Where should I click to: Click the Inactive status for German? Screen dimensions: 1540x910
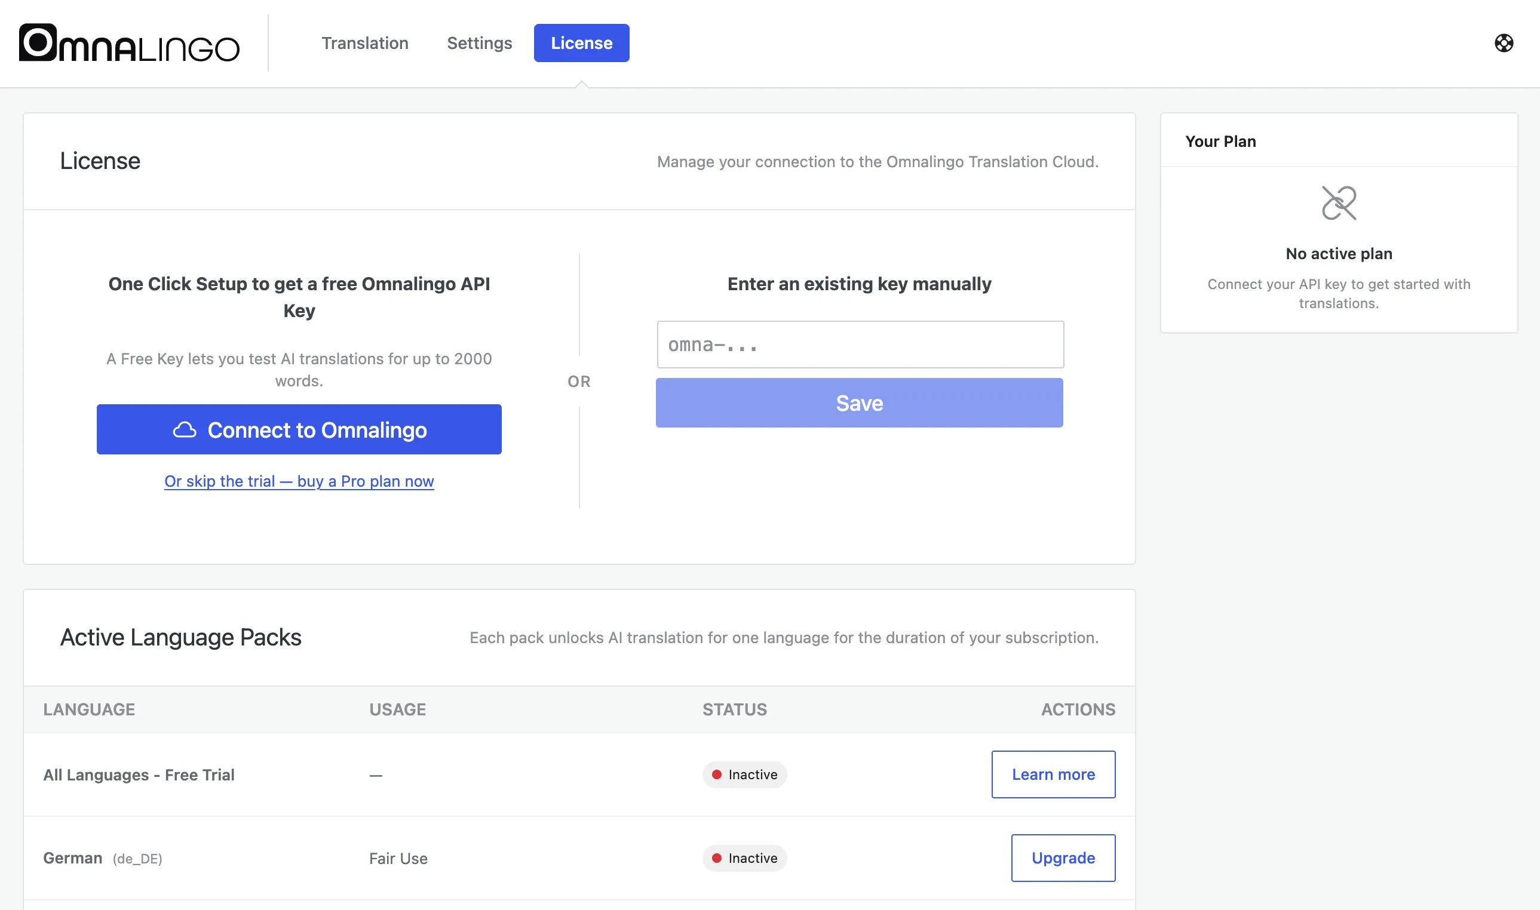[x=744, y=857]
